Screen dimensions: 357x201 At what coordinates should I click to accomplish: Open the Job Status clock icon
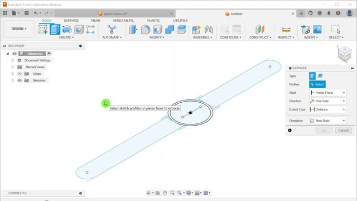pyautogui.click(x=320, y=13)
